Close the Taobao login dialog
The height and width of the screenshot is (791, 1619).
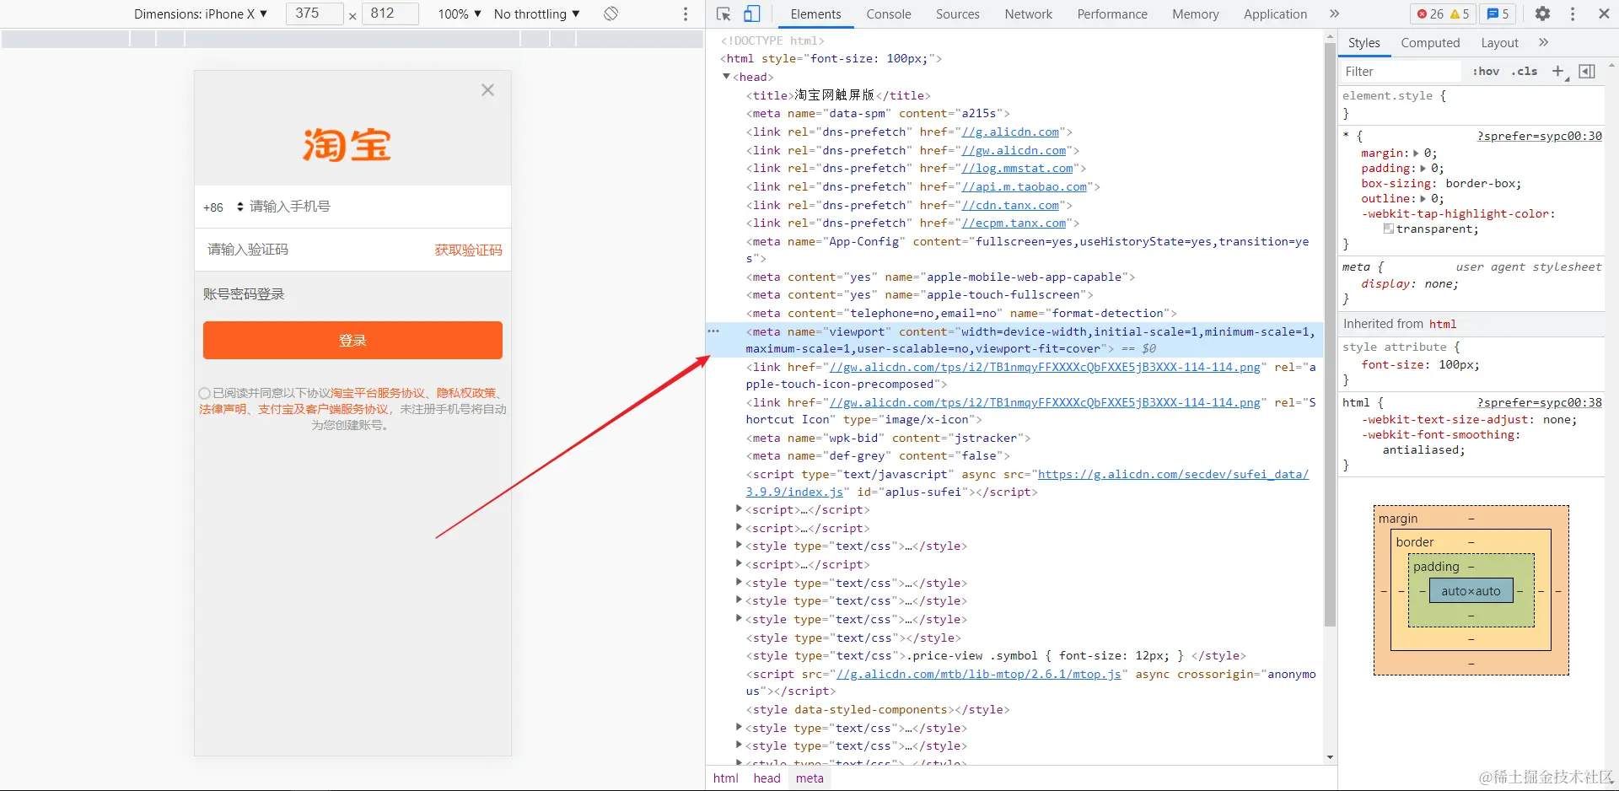tap(487, 90)
